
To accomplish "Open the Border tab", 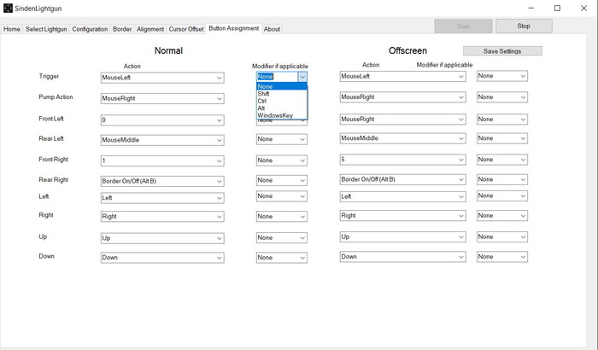I will pyautogui.click(x=122, y=29).
